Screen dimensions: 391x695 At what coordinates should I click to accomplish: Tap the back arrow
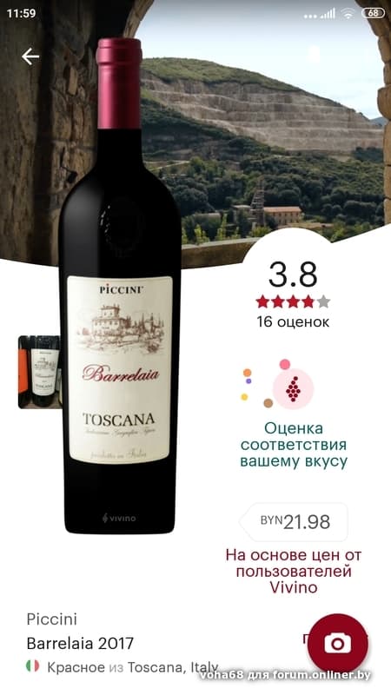[30, 56]
